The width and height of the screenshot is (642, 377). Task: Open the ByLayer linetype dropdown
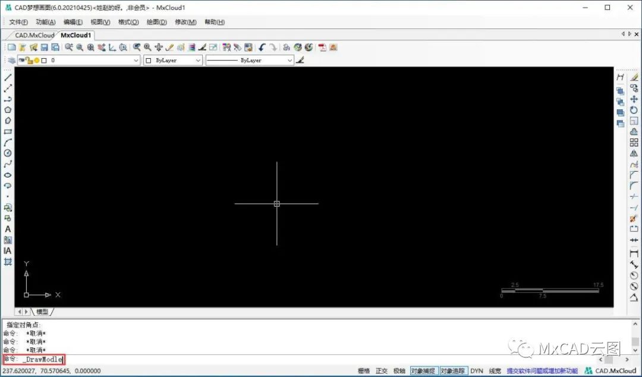tap(250, 60)
